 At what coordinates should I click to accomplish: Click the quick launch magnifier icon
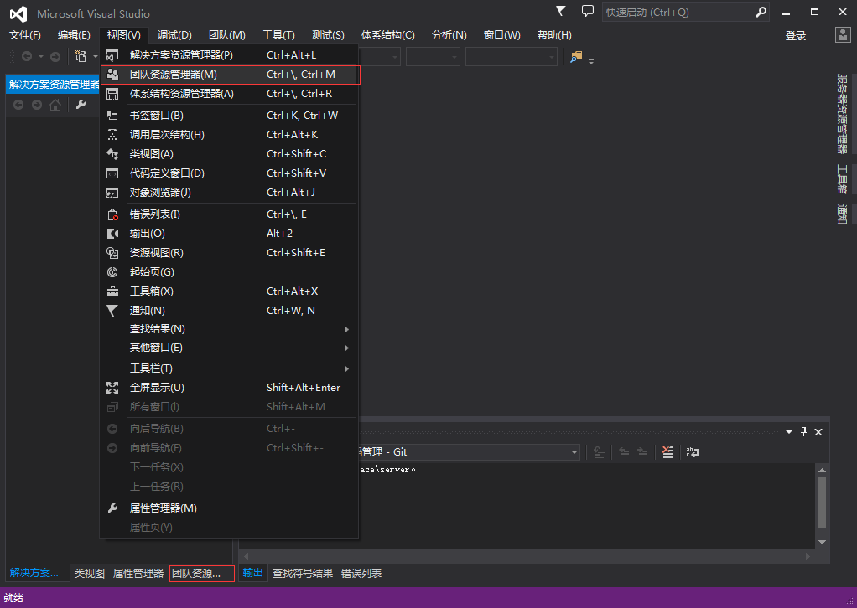[761, 12]
